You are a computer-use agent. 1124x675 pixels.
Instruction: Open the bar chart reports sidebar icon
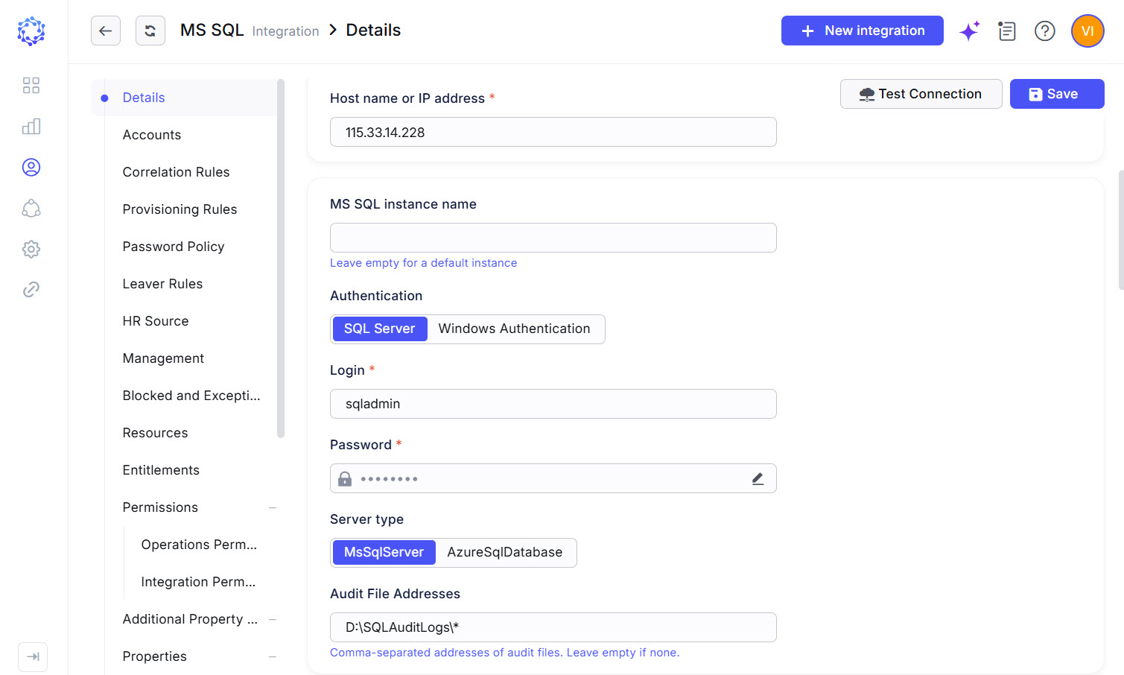pyautogui.click(x=31, y=127)
